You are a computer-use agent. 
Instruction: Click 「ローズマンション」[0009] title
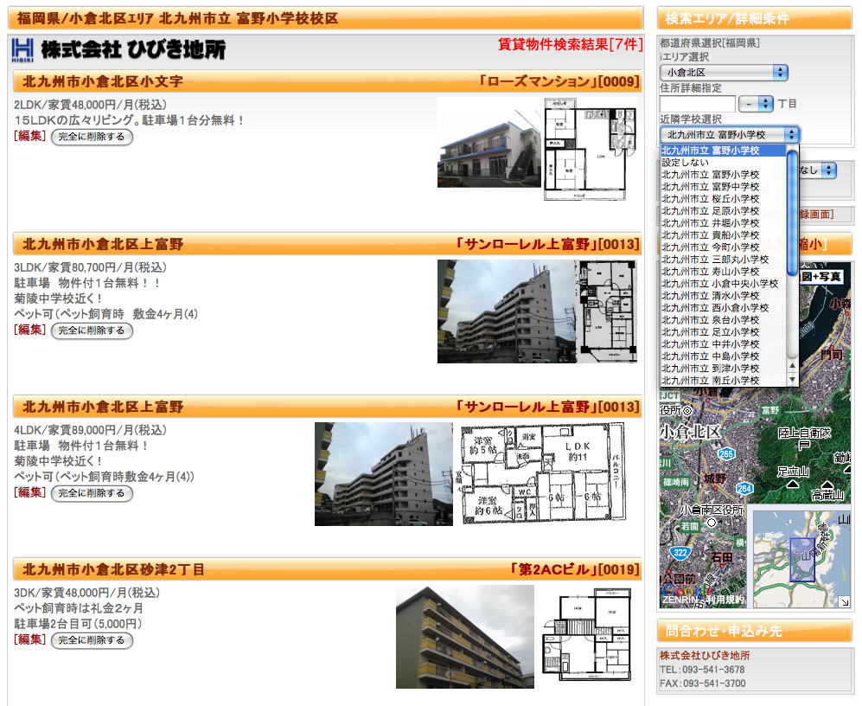[x=559, y=81]
